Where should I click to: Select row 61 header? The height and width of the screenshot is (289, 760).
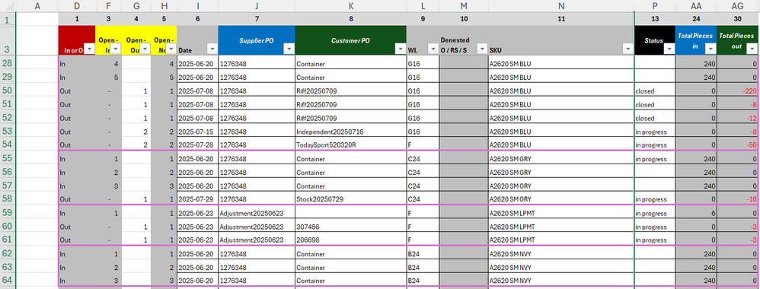(x=8, y=240)
